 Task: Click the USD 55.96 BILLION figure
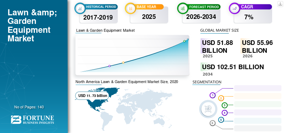click(257, 47)
